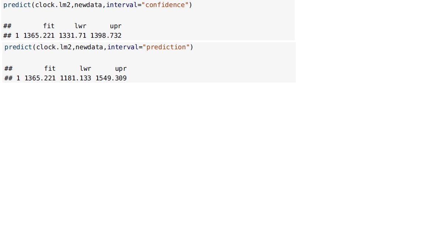Click the second predict function name
The image size is (426, 240).
tap(18, 47)
